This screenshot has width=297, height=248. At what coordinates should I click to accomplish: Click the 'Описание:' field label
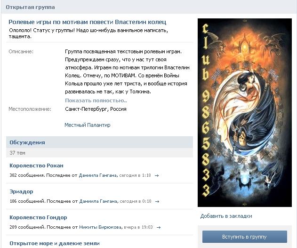click(x=21, y=51)
